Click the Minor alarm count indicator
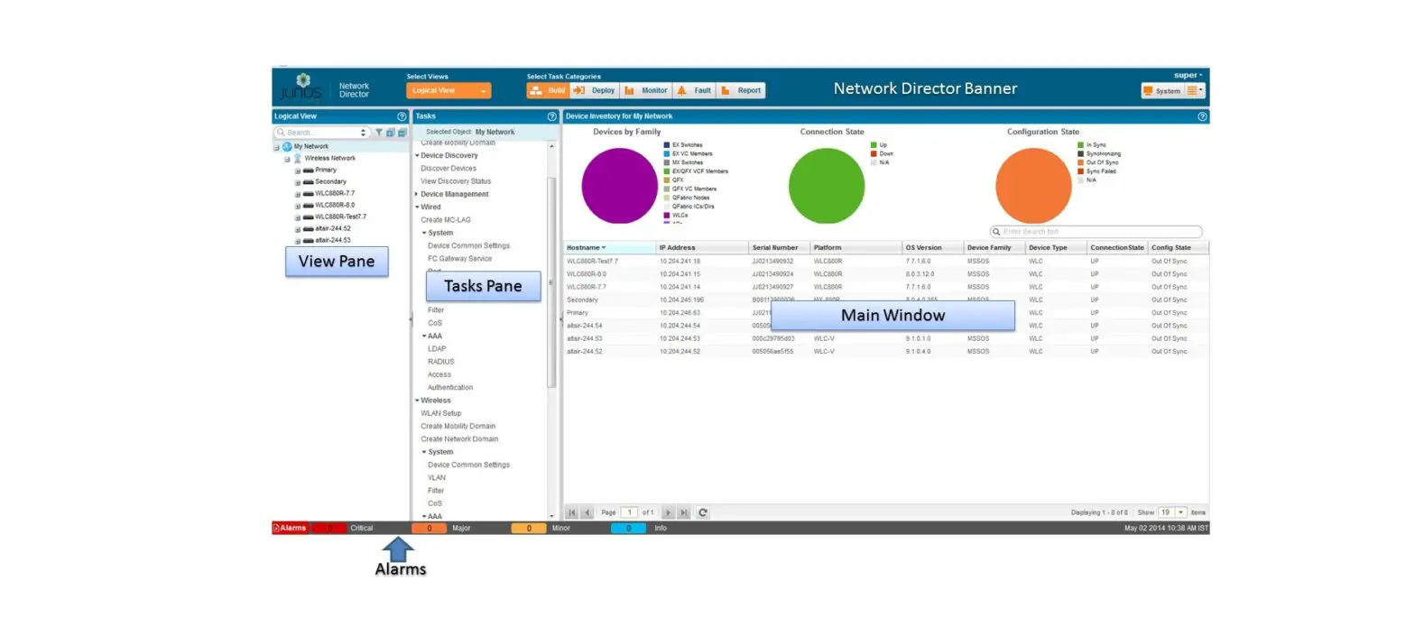 tap(529, 528)
